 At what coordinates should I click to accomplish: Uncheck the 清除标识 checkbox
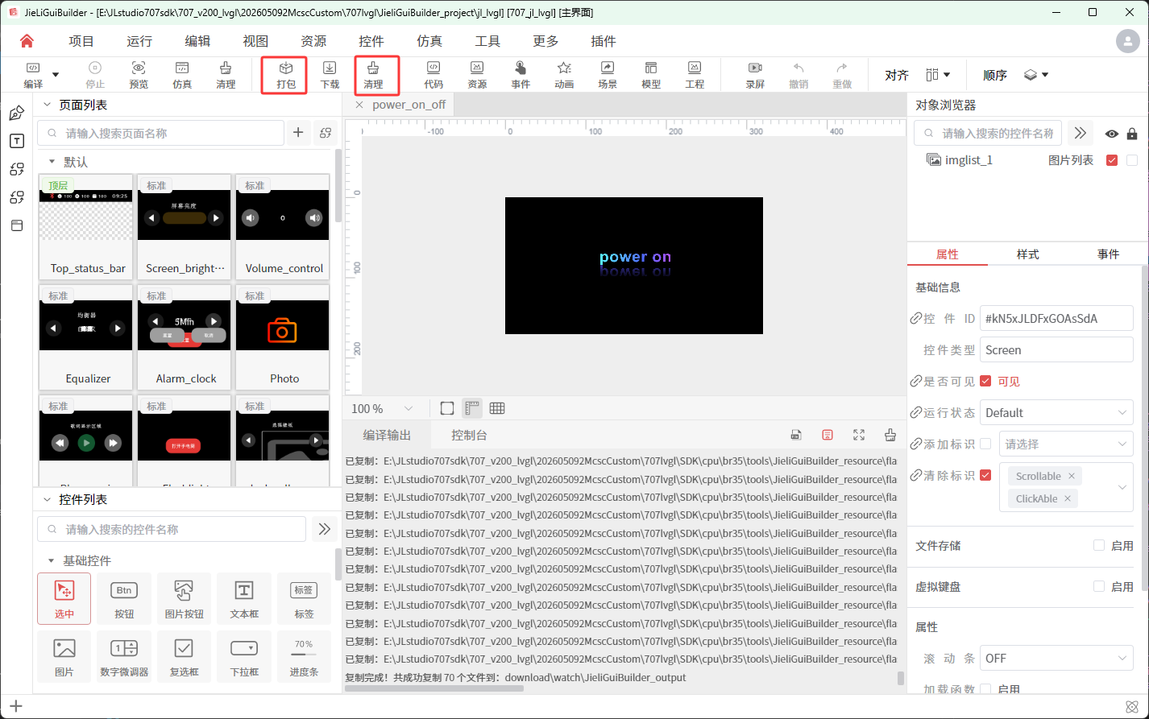click(x=985, y=475)
